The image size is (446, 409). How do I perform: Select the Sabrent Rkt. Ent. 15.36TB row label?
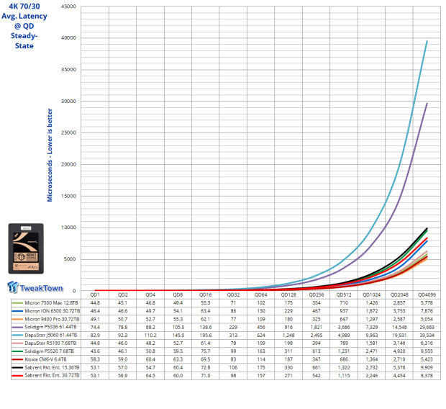[x=52, y=367]
